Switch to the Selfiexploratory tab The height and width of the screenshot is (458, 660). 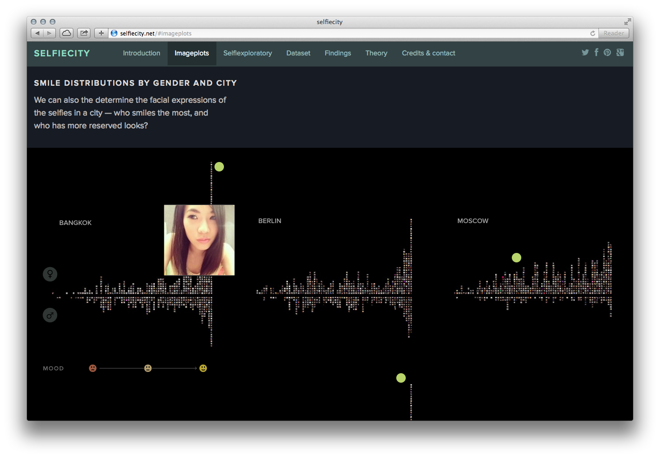248,53
